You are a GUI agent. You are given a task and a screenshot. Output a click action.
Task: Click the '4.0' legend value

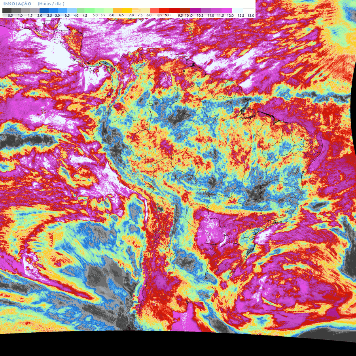point(76,15)
